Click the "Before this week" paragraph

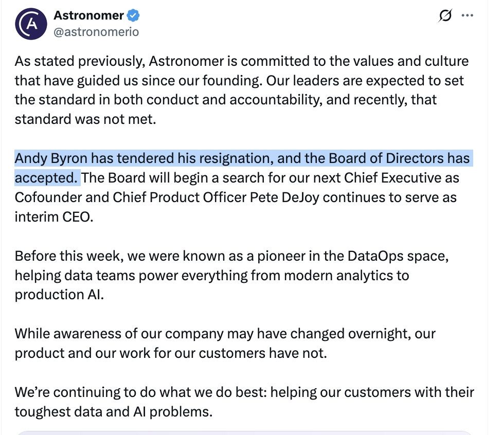tap(232, 275)
